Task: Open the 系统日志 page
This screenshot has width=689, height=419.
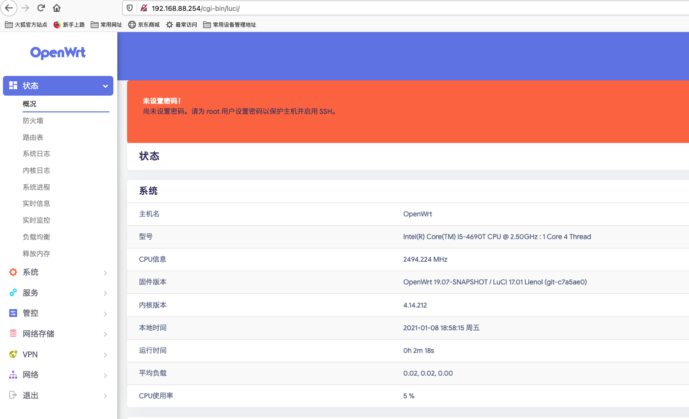Action: (x=36, y=154)
